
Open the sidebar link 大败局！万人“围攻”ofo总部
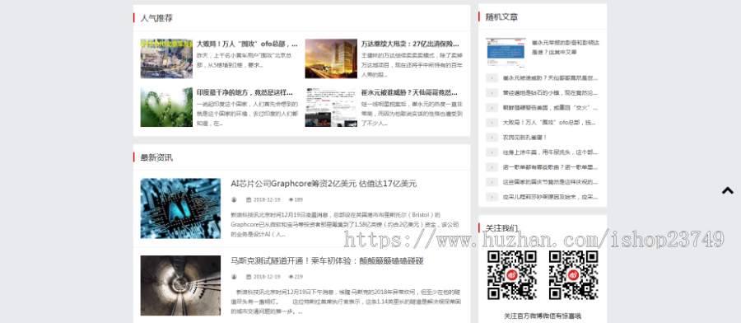[x=550, y=123]
